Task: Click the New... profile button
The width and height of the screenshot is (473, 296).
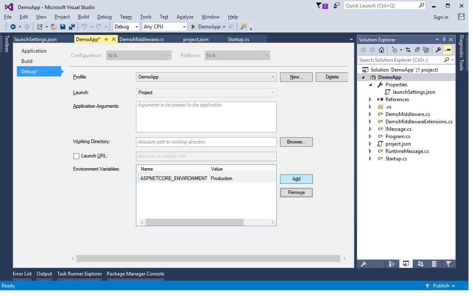Action: 296,77
